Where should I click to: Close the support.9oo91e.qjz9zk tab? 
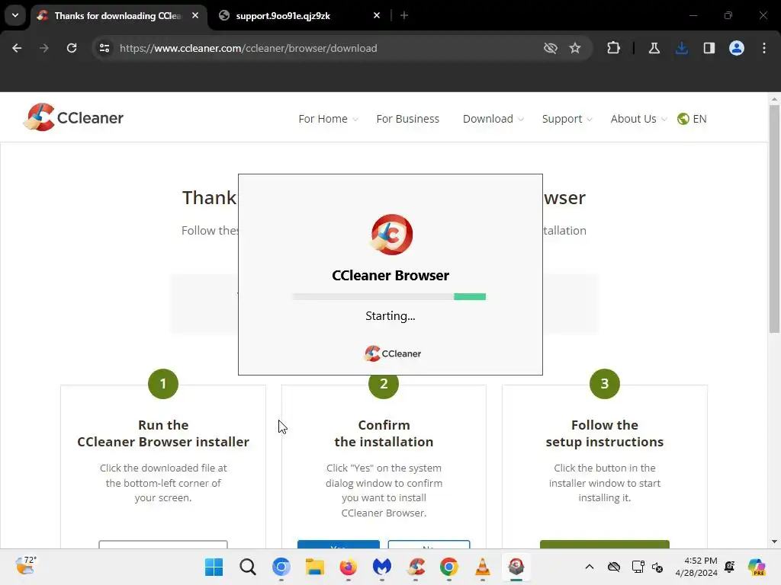[x=377, y=15]
